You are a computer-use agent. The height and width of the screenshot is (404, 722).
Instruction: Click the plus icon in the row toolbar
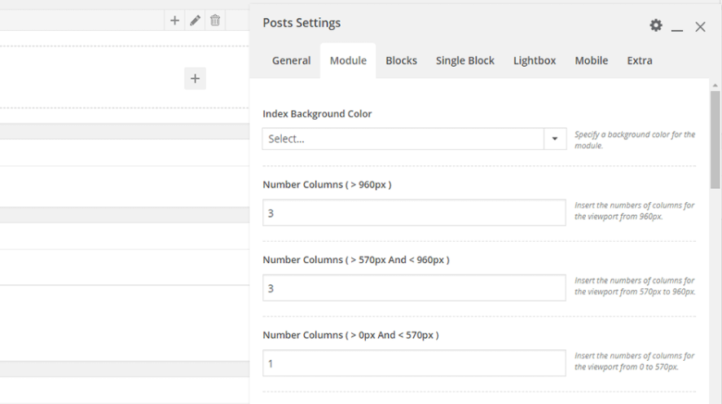pos(174,20)
